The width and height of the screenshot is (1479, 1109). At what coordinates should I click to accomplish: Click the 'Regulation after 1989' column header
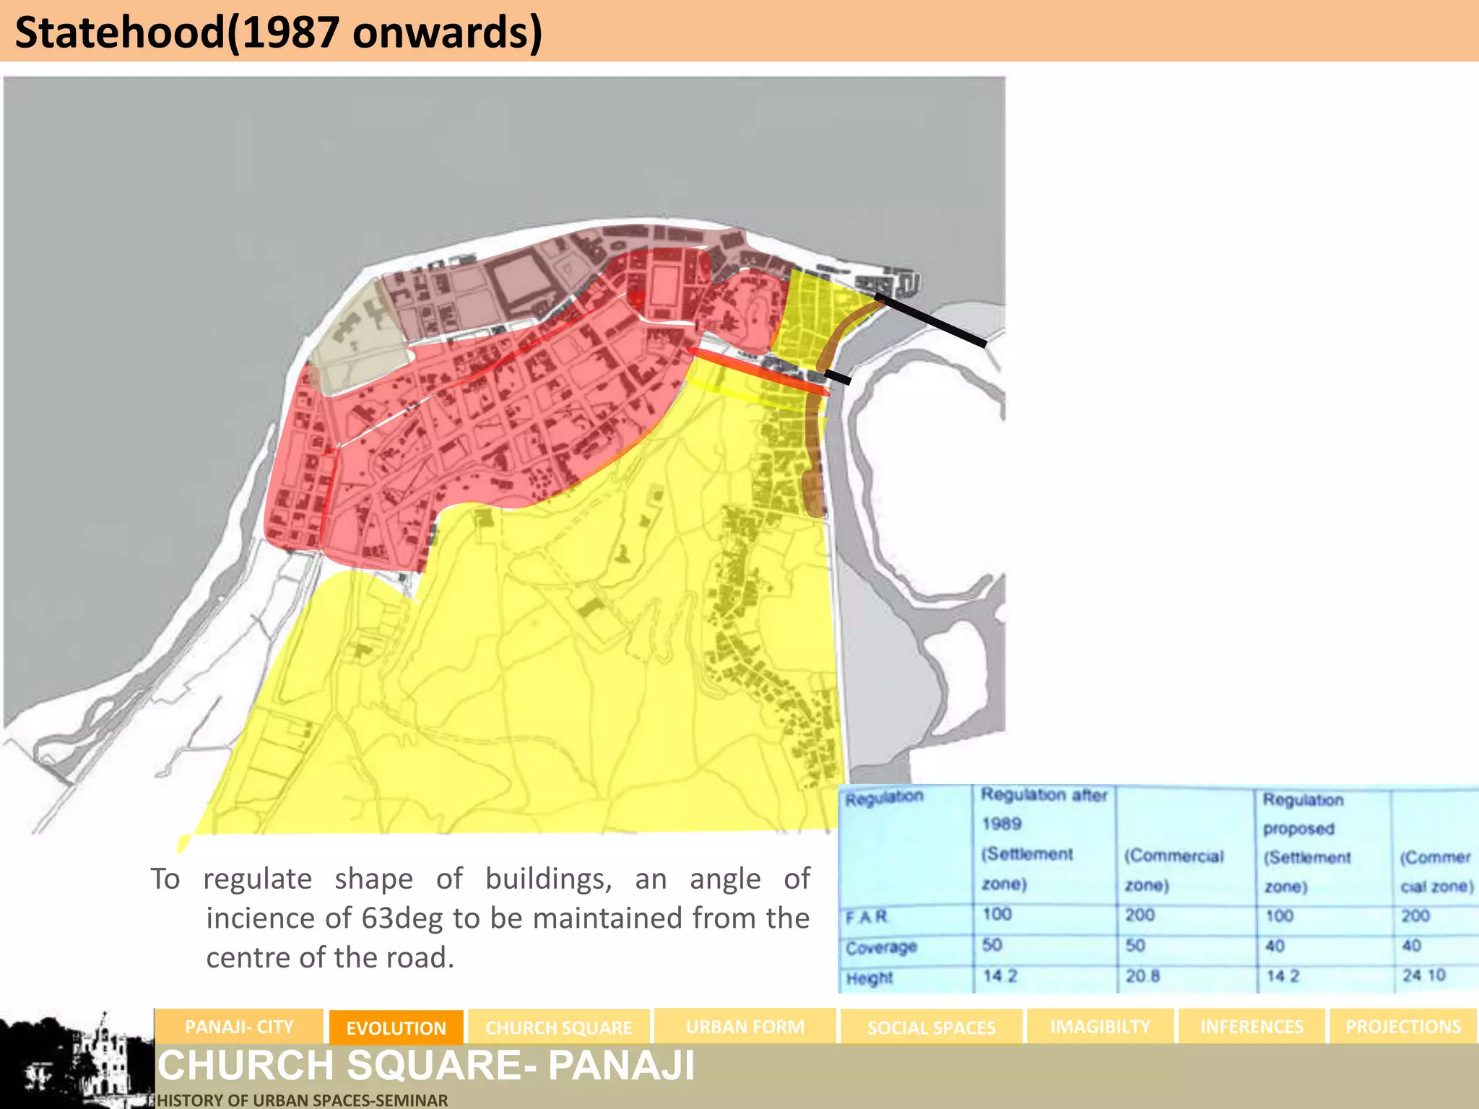point(1044,838)
